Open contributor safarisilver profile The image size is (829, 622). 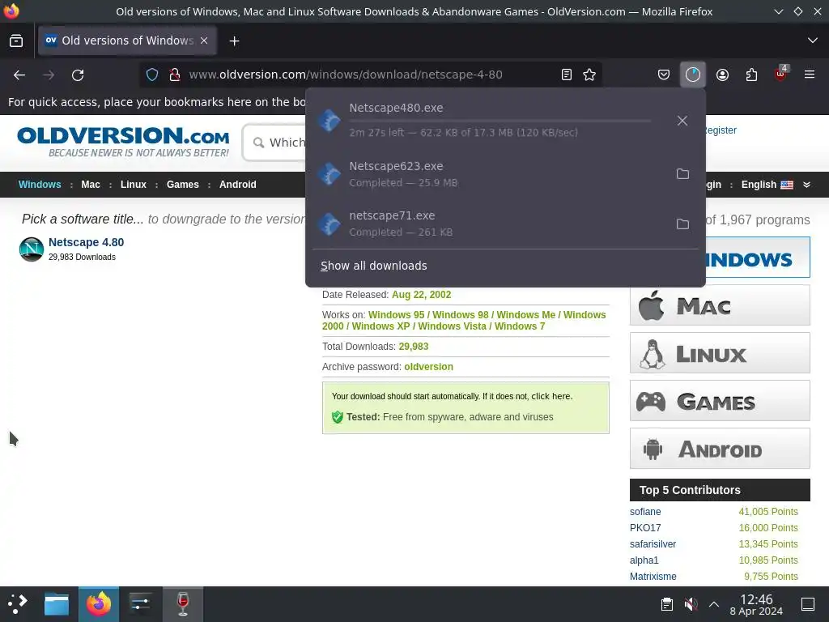pos(653,543)
